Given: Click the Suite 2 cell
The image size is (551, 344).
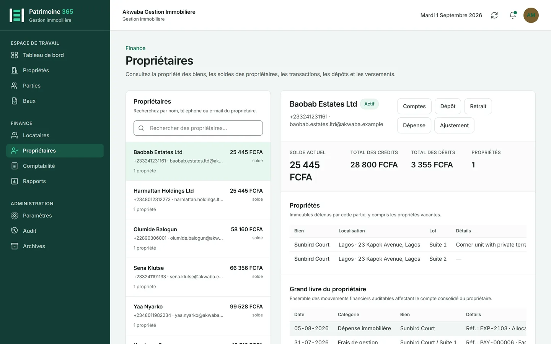Looking at the screenshot, I should tap(438, 259).
